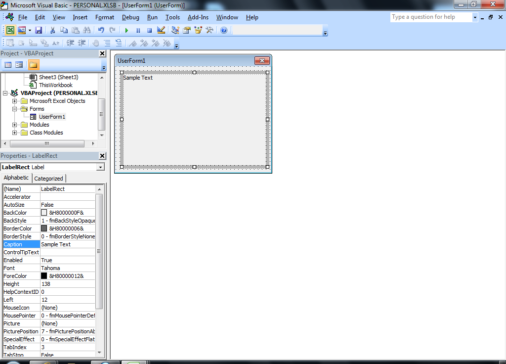Screen dimensions: 506x364
Task: Click the BackColor swatch value
Action: click(x=44, y=213)
